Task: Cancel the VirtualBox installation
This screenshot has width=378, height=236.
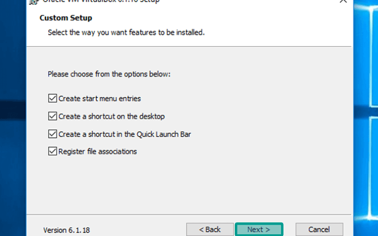Action: tap(319, 229)
